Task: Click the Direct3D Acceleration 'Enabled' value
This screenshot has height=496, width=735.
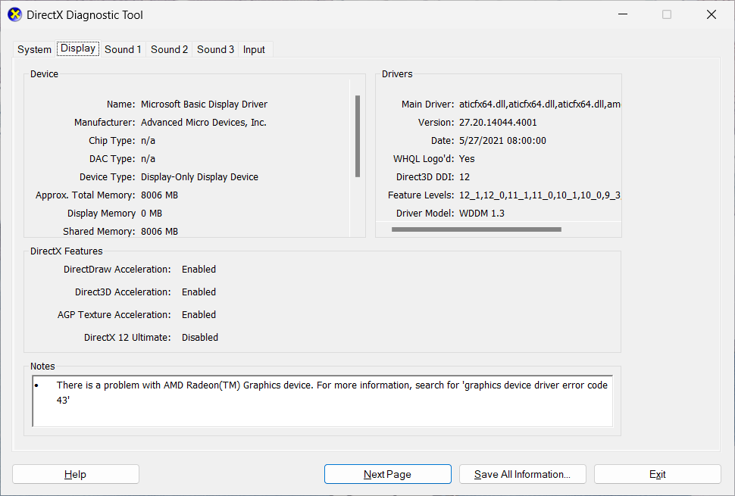Action: click(x=199, y=292)
